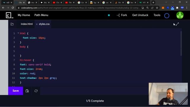Select the styles.css file tab

44,24
